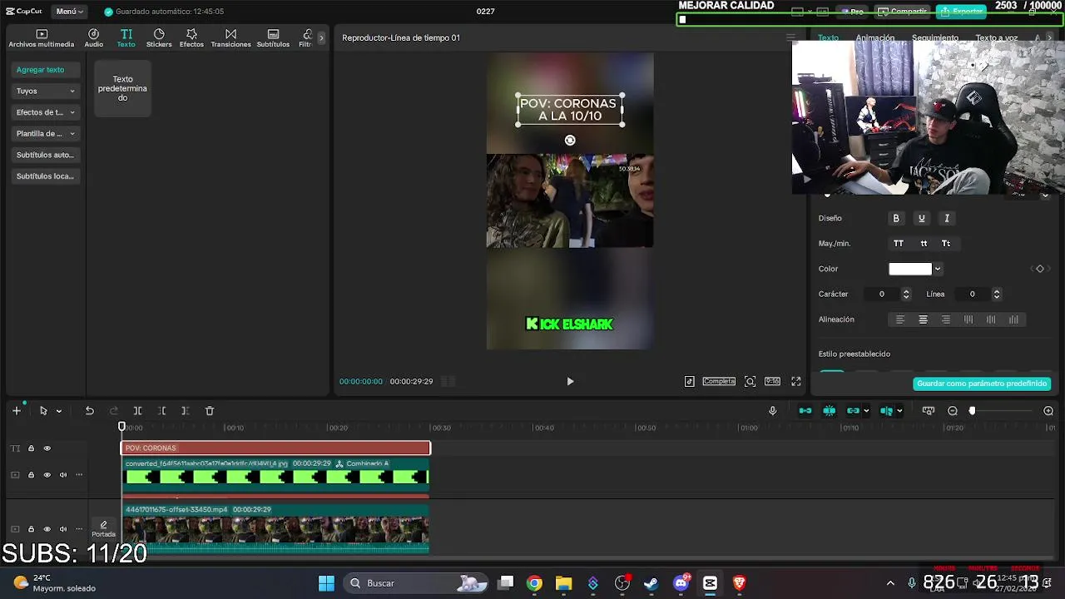Toggle italic text formatting
The width and height of the screenshot is (1065, 599).
(x=947, y=218)
